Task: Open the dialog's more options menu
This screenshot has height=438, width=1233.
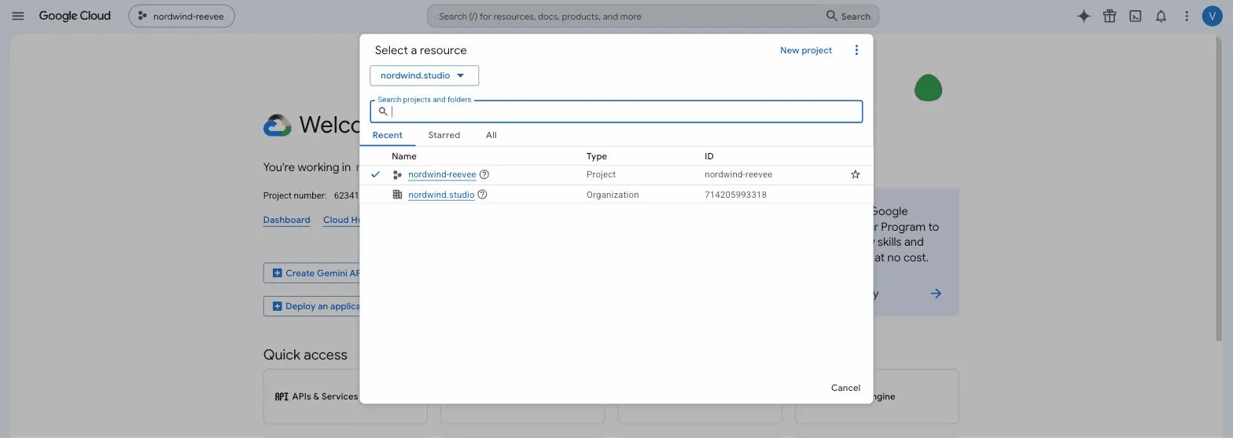Action: pos(856,50)
